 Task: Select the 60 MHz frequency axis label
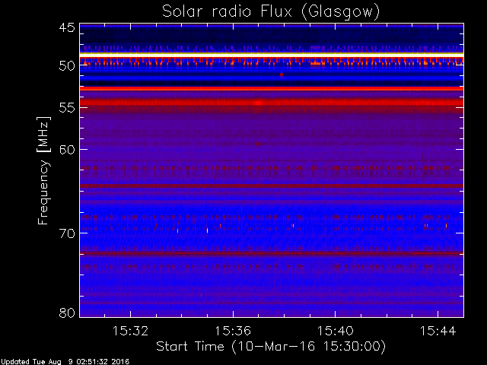click(67, 150)
